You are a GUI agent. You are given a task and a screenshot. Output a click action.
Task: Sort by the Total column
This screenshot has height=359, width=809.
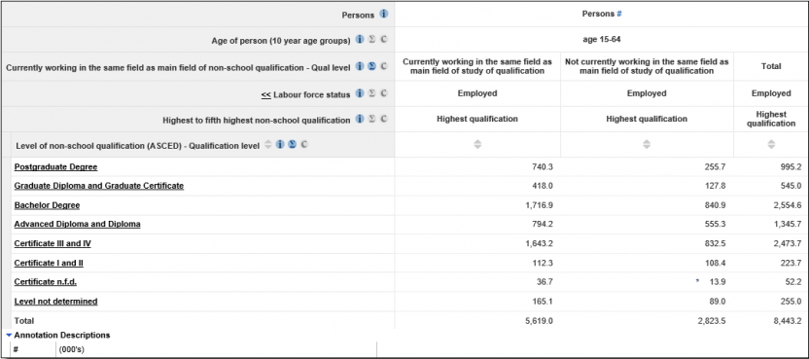pyautogui.click(x=771, y=145)
